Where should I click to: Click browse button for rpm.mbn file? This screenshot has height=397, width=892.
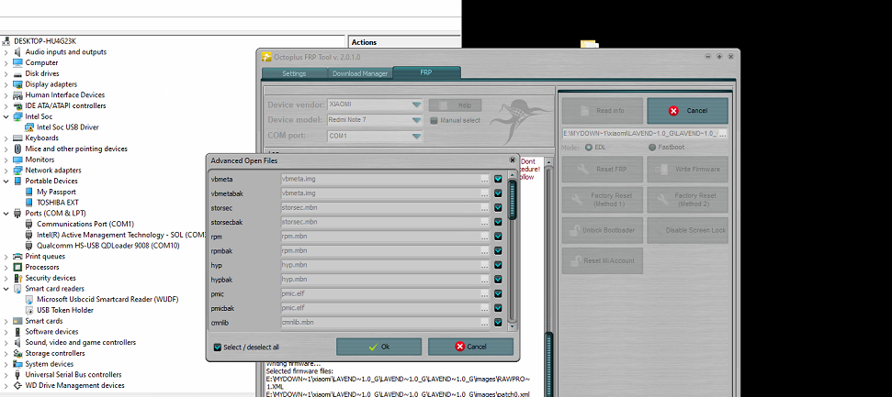pyautogui.click(x=484, y=237)
